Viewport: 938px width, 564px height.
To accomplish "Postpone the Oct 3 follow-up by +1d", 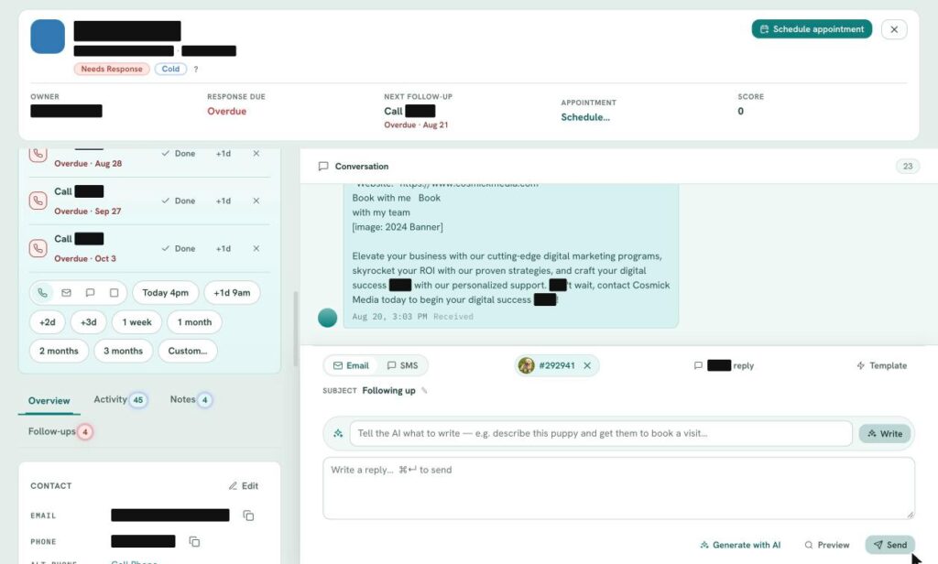I will coord(224,248).
